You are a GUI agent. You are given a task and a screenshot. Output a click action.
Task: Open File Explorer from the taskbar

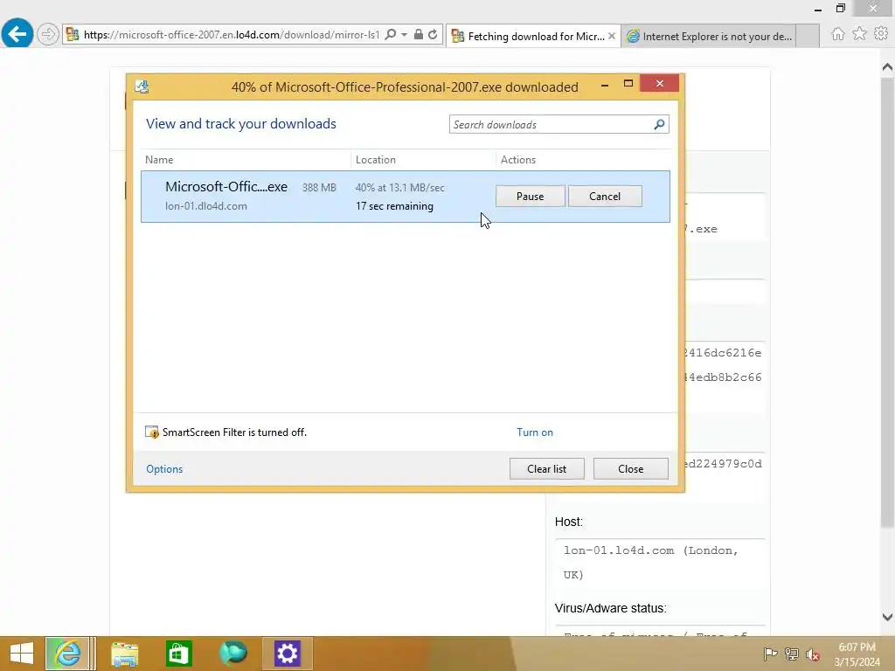coord(124,654)
